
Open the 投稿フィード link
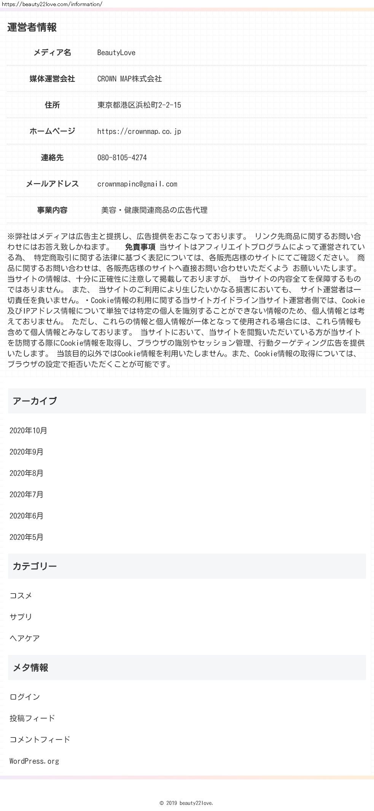tap(32, 718)
